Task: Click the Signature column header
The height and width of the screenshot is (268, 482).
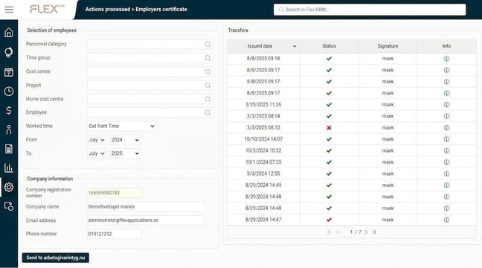Action: pyautogui.click(x=388, y=46)
